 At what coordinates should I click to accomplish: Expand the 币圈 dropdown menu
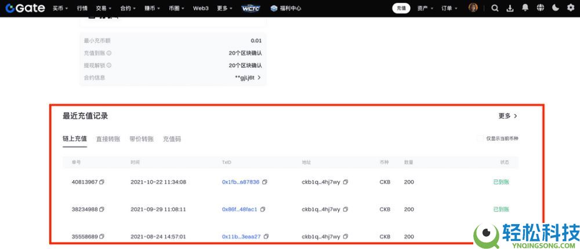(177, 8)
